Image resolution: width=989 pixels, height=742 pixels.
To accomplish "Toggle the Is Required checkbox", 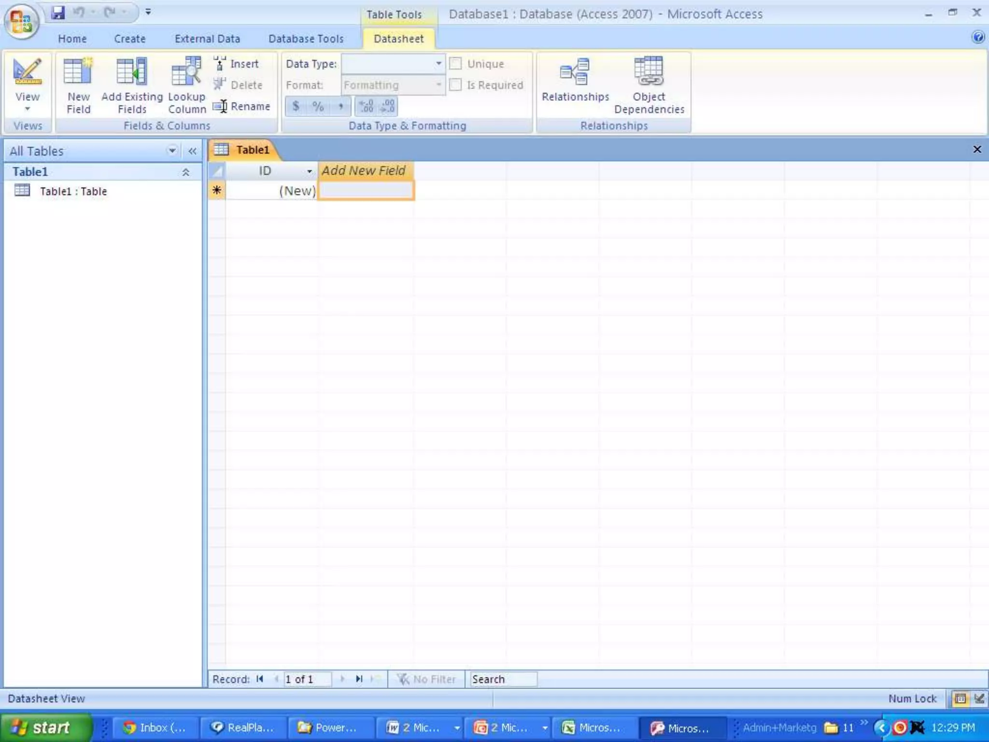I will pos(455,85).
